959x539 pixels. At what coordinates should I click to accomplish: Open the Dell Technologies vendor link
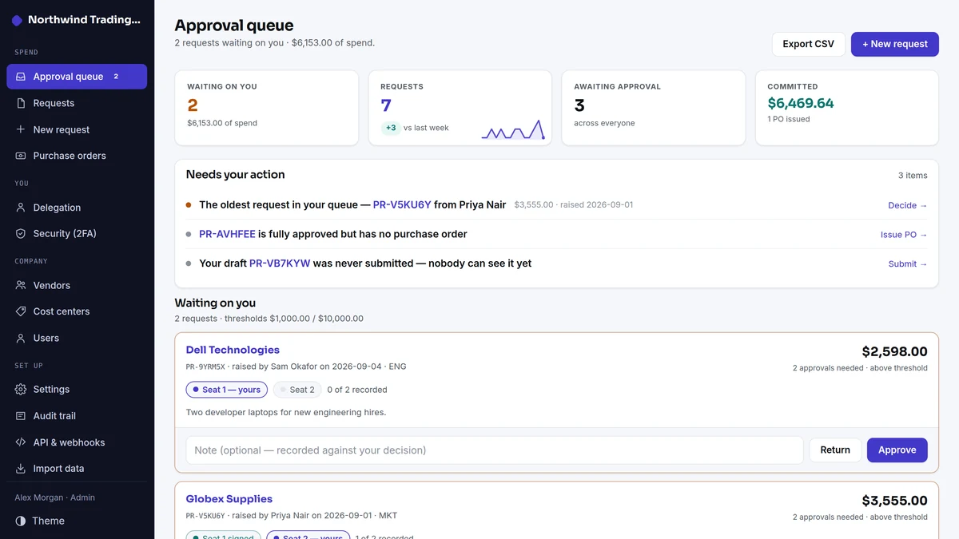(x=233, y=350)
